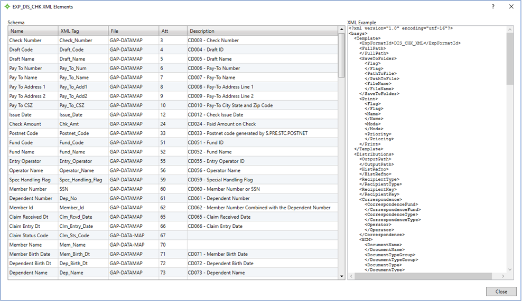Select the Dependent Name row
The height and width of the screenshot is (301, 522).
[x=32, y=273]
